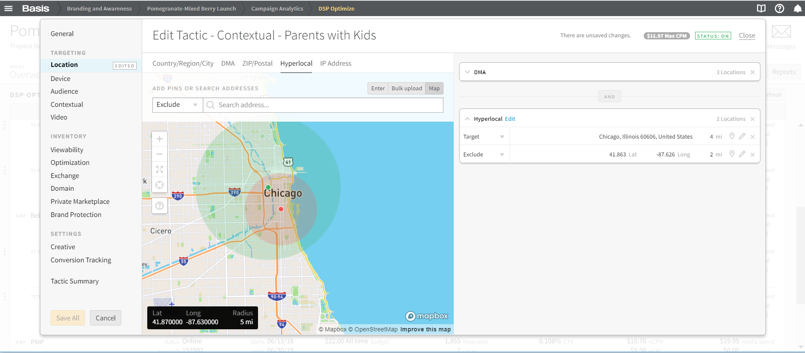This screenshot has height=353, width=805.
Task: Open the notifications bell icon
Action: click(797, 8)
